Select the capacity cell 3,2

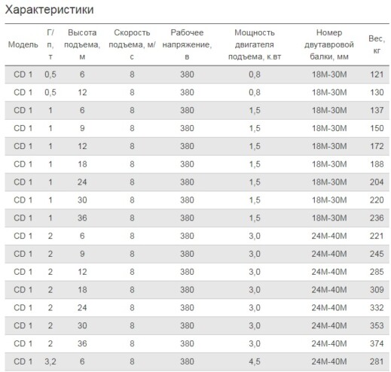point(50,361)
